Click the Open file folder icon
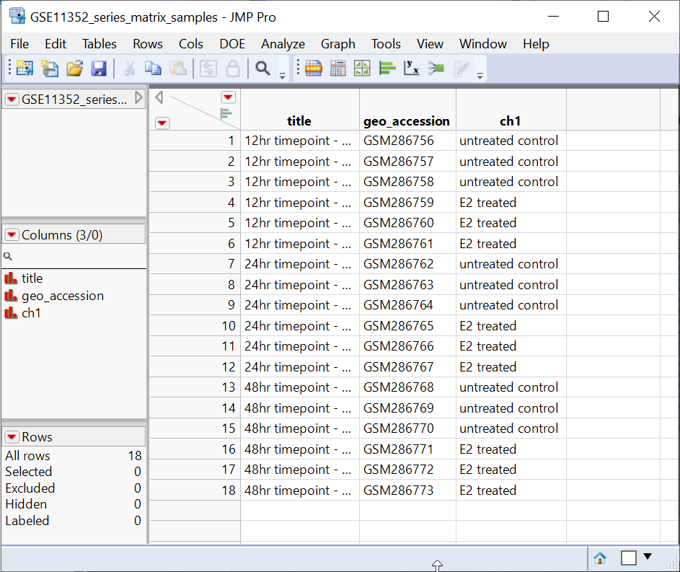Image resolution: width=680 pixels, height=572 pixels. pos(74,69)
